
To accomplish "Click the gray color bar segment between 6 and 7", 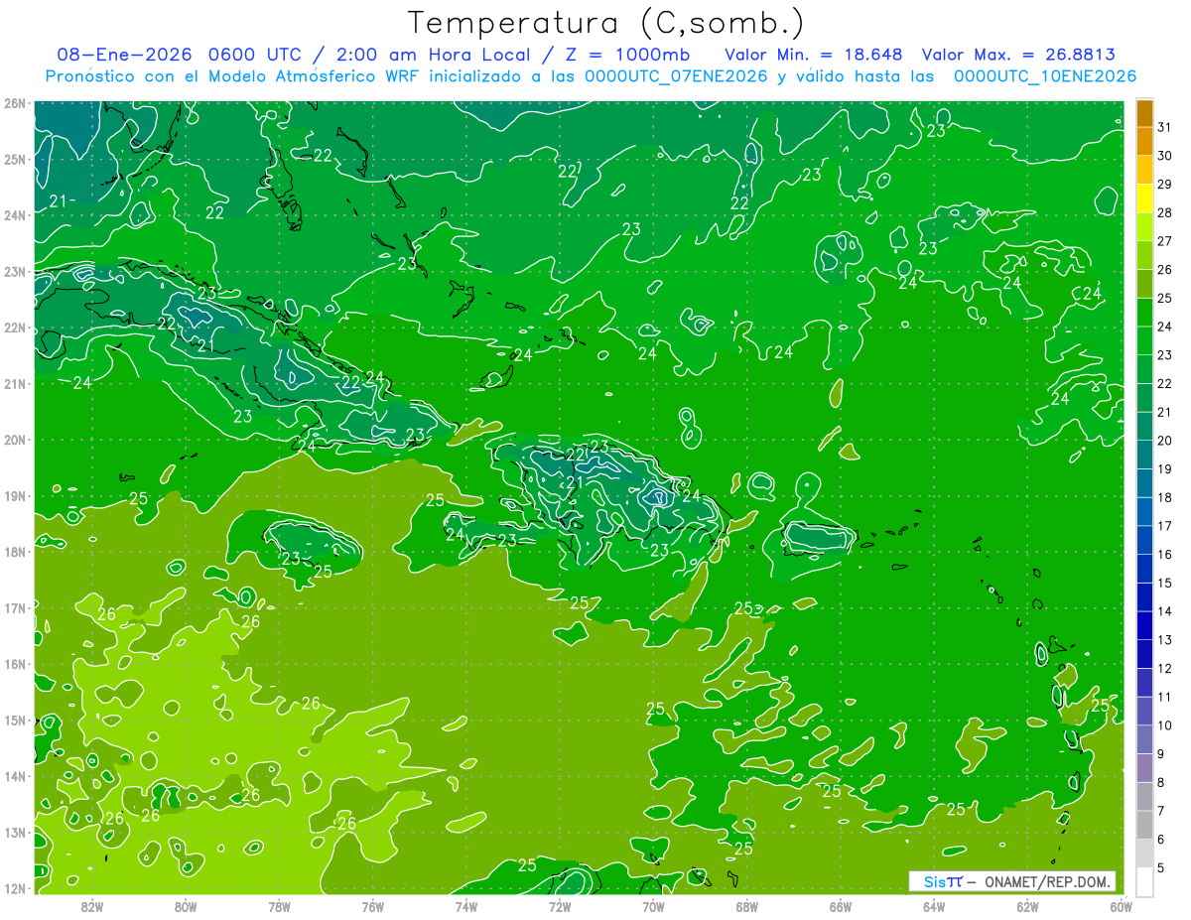I will [1144, 825].
